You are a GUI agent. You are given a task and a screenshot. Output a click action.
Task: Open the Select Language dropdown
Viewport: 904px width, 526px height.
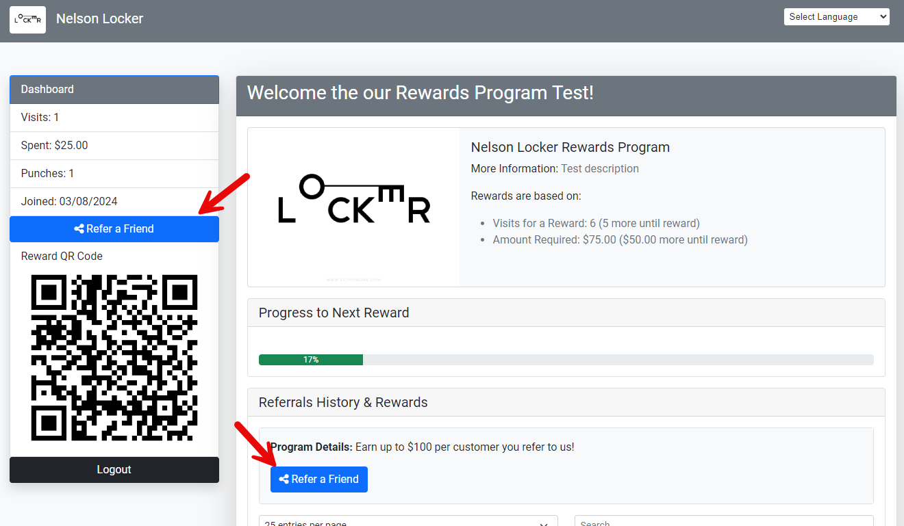coord(836,16)
